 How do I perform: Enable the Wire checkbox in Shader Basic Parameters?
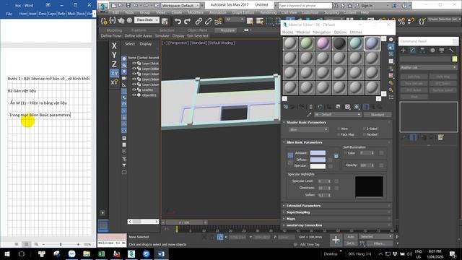tap(339, 129)
